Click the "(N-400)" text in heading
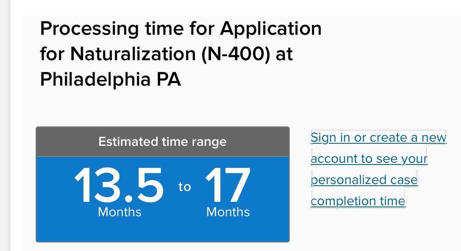The height and width of the screenshot is (251, 461). pos(236,54)
